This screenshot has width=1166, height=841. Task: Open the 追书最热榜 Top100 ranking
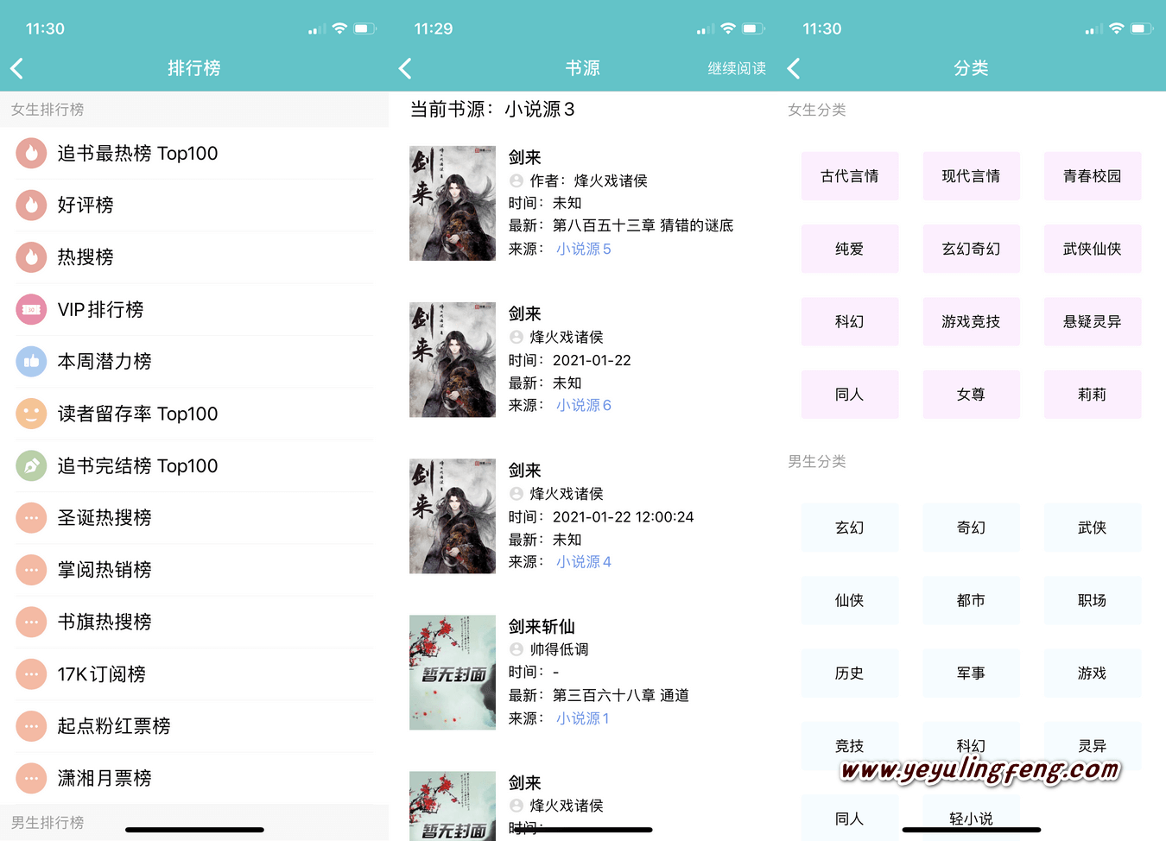[x=194, y=153]
